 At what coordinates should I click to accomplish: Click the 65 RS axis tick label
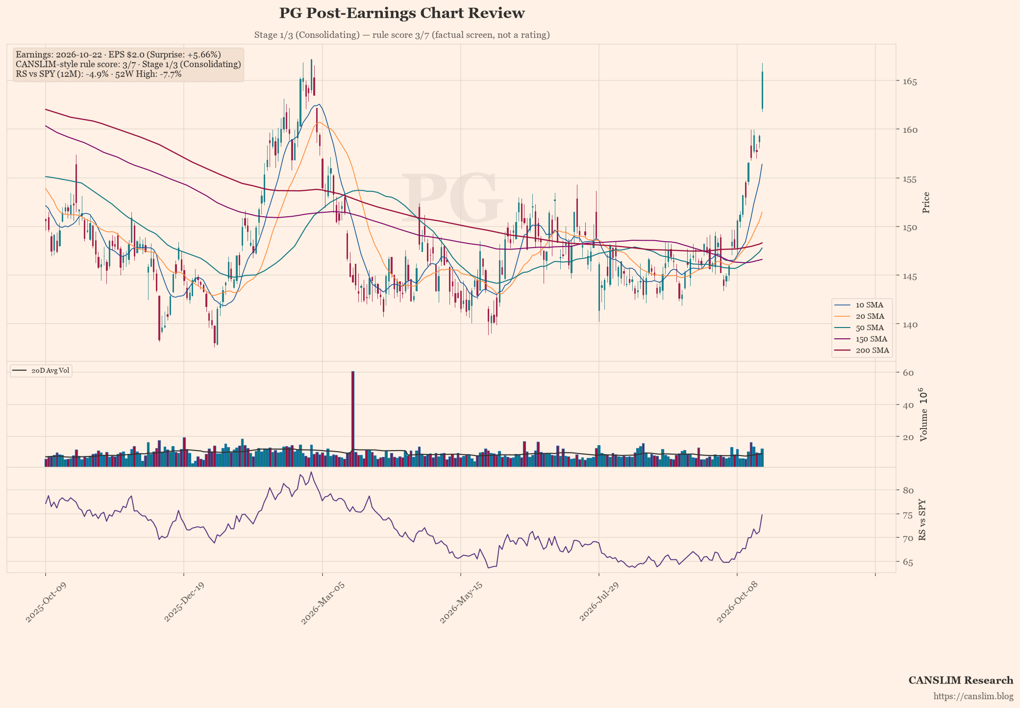[908, 562]
